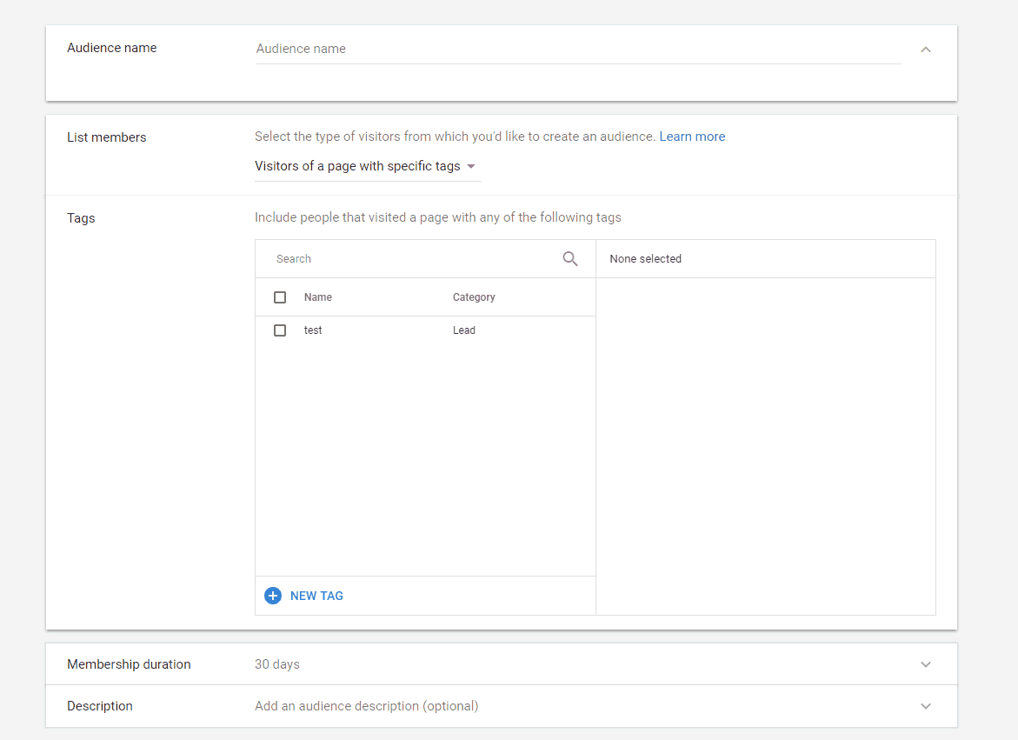Image resolution: width=1018 pixels, height=740 pixels.
Task: Sort by the Category column header
Action: [474, 297]
